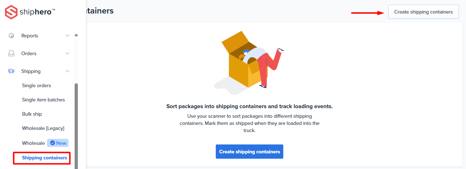This screenshot has height=169, width=466.
Task: Click the ShipHero logo icon
Action: [x=11, y=12]
